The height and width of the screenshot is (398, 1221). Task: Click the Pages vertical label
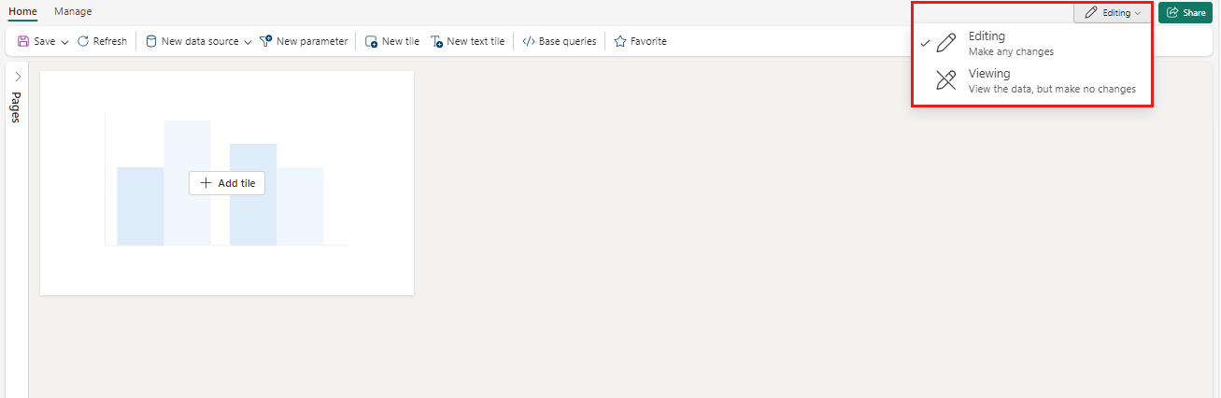(16, 107)
